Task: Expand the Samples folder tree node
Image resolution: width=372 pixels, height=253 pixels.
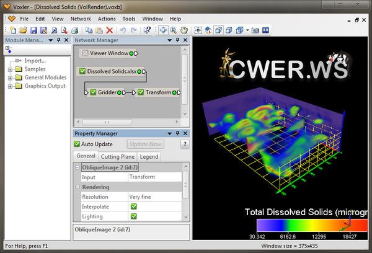Action: click(x=11, y=69)
